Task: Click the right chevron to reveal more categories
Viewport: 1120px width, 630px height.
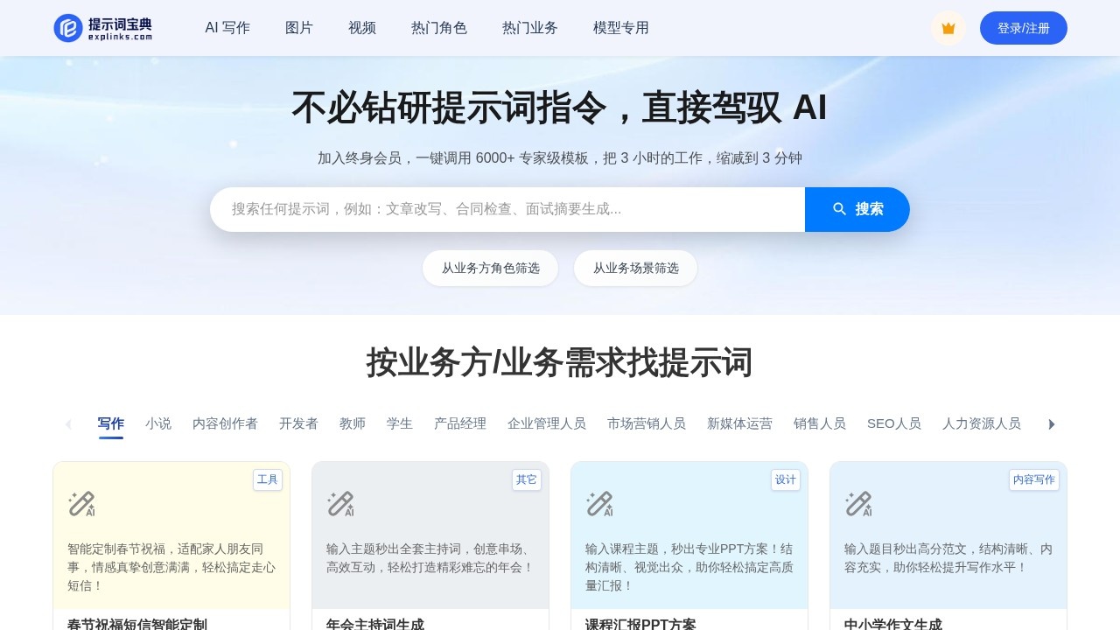Action: [x=1052, y=424]
